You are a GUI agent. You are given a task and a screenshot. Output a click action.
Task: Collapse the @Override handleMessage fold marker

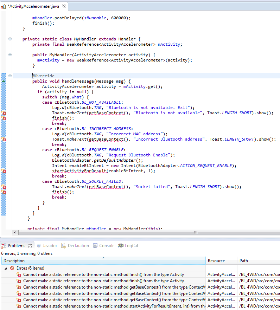(x=10, y=76)
